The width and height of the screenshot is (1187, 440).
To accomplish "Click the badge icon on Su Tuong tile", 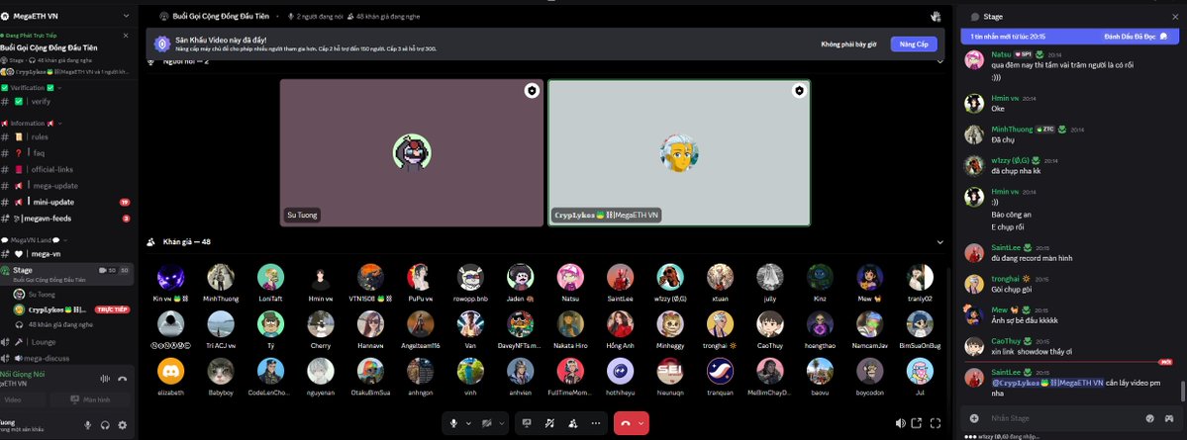I will 532,91.
